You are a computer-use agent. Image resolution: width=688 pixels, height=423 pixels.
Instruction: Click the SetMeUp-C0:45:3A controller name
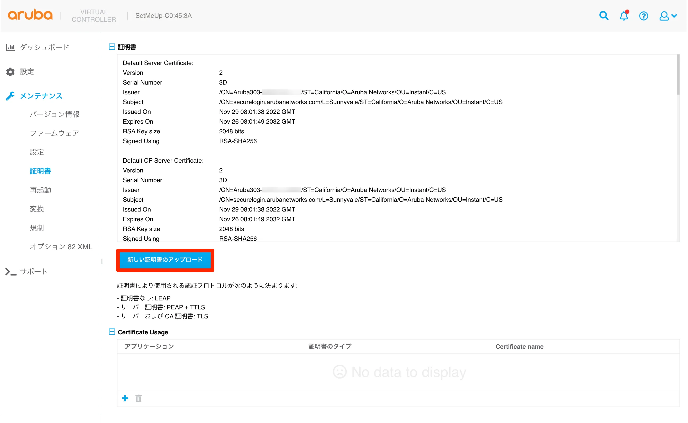click(163, 16)
